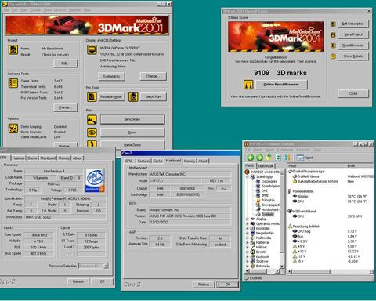The height and width of the screenshot is (301, 376).
Task: Click the Show Details button
Action: [353, 56]
